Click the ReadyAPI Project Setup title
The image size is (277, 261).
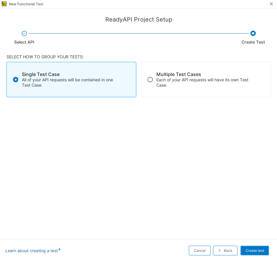(139, 19)
